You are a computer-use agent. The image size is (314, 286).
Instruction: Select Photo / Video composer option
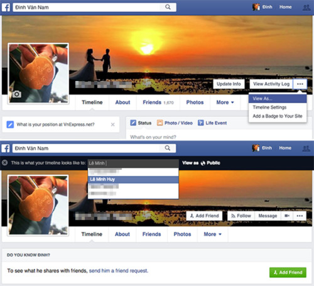(175, 123)
